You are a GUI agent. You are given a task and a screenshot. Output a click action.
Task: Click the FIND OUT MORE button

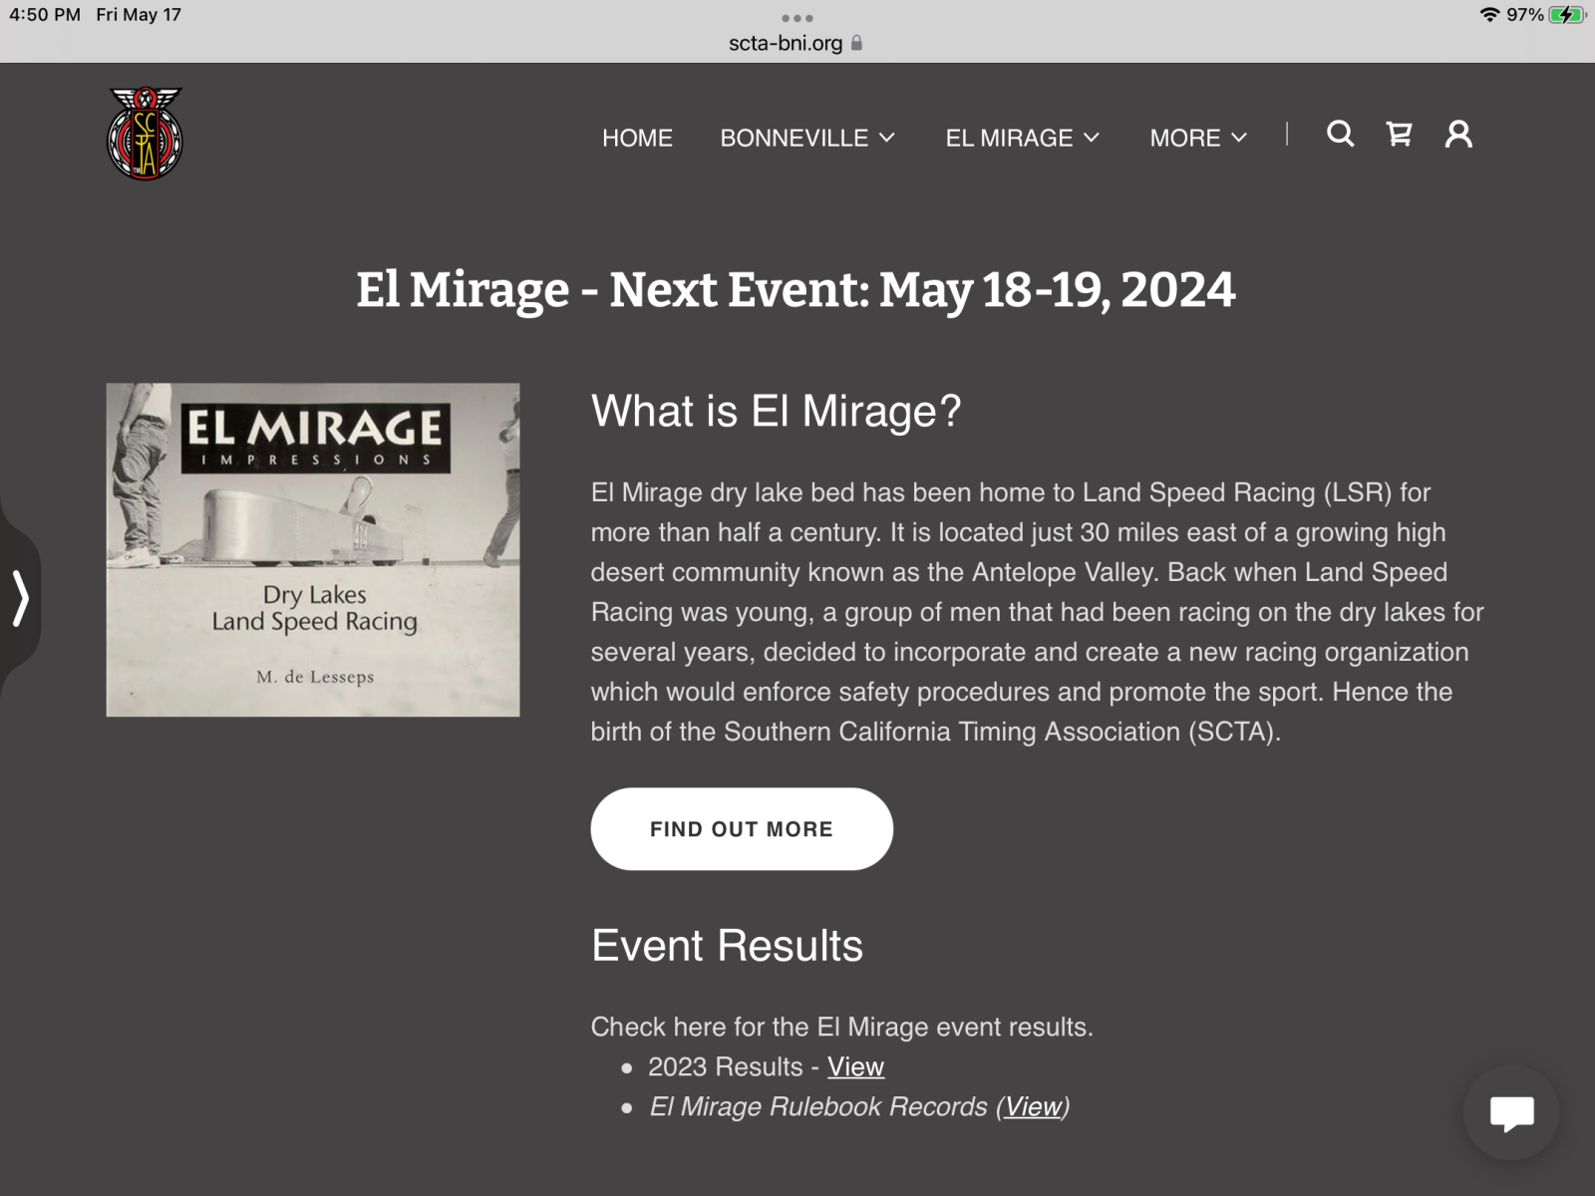click(x=742, y=829)
